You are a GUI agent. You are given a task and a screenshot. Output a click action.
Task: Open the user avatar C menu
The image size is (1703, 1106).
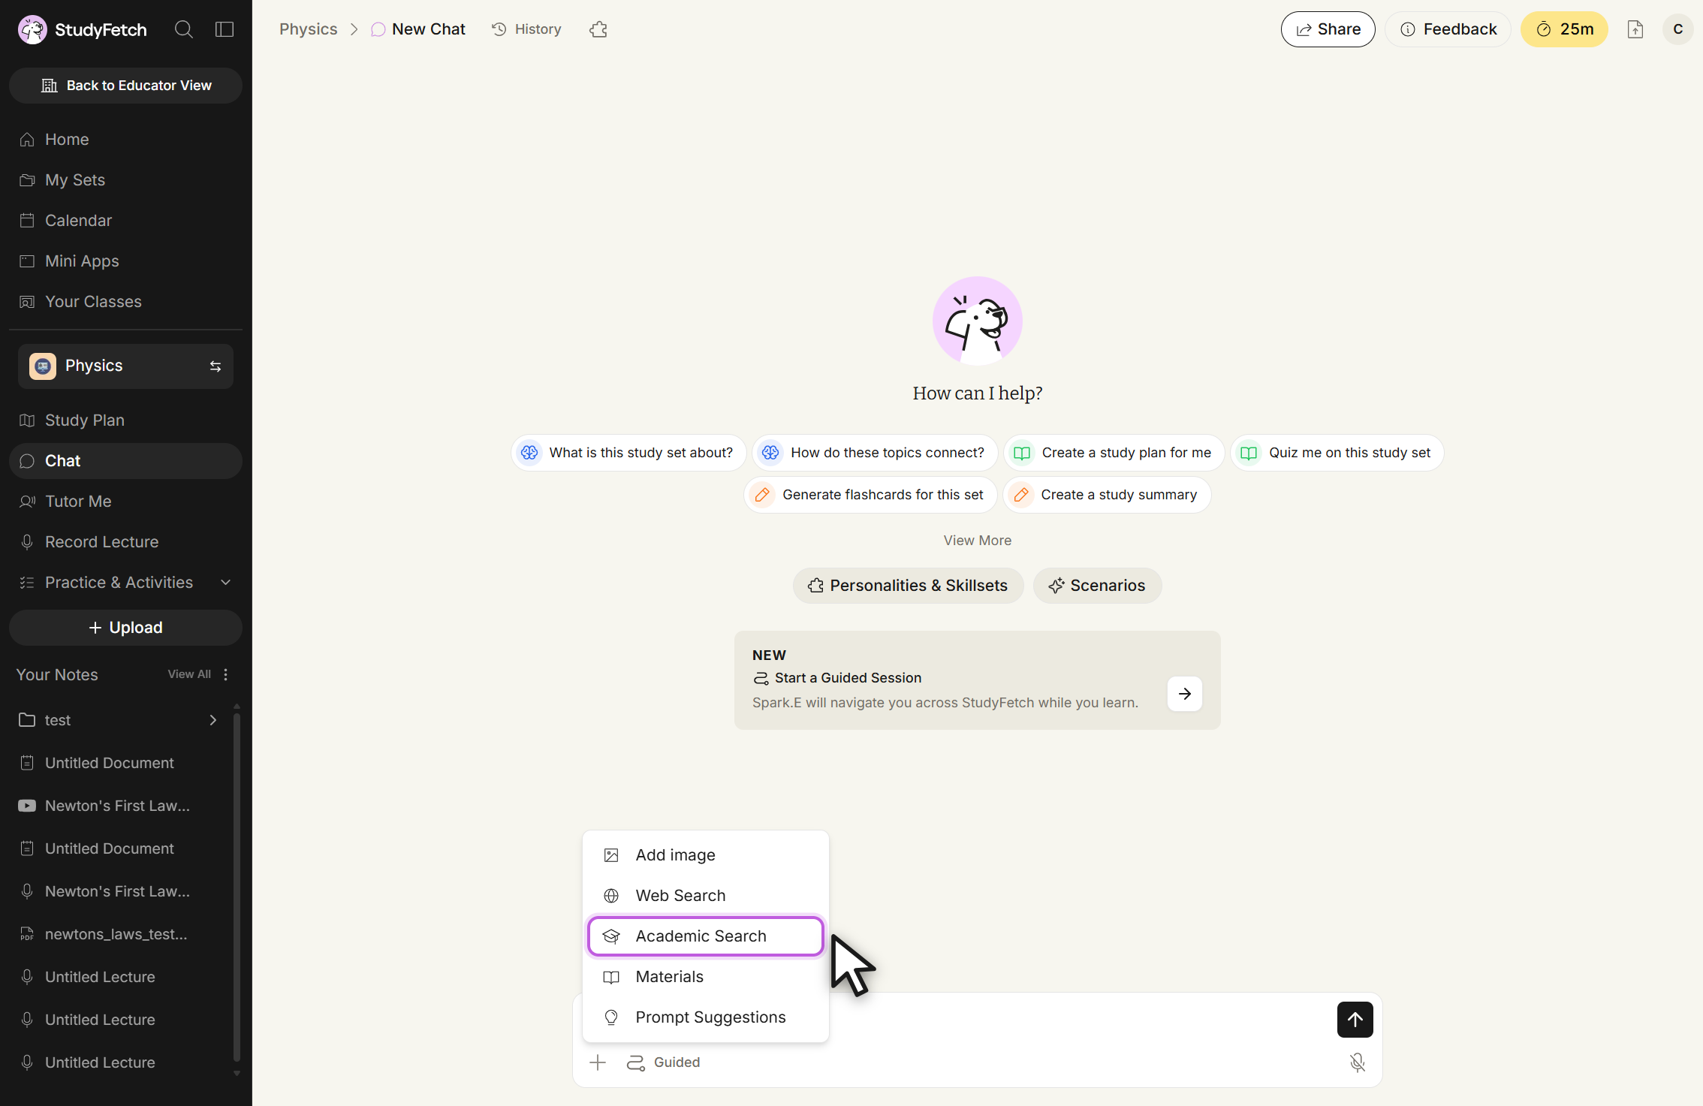(1678, 29)
